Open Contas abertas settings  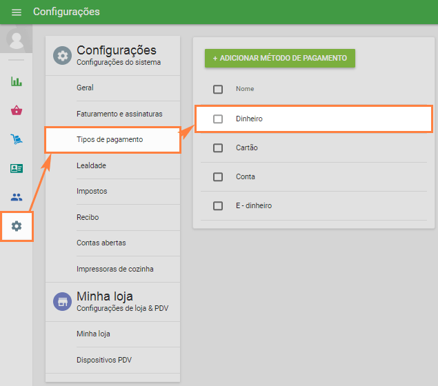113,243
